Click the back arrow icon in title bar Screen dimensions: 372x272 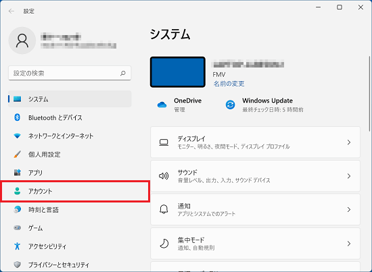(x=11, y=11)
